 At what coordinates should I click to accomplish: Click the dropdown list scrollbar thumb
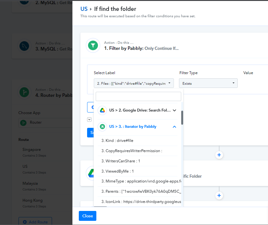(x=182, y=118)
